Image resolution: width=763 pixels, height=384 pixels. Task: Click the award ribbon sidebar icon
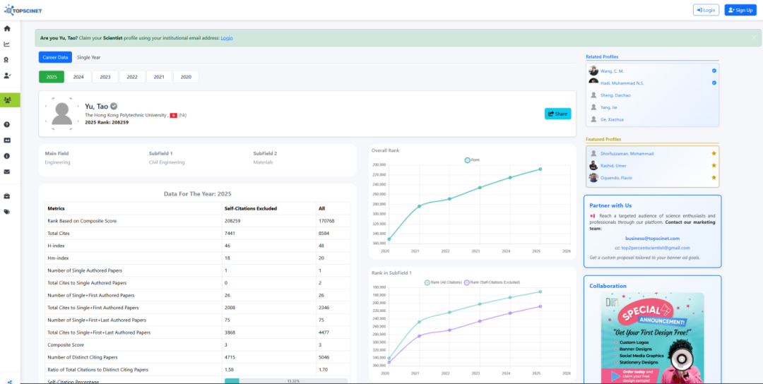tap(7, 60)
